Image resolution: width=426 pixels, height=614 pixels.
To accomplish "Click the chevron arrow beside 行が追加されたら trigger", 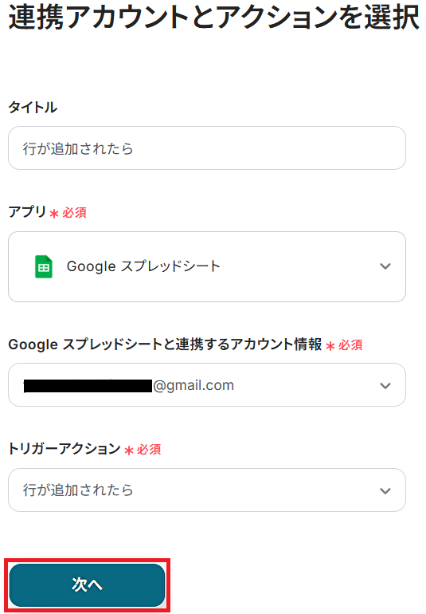I will point(385,491).
